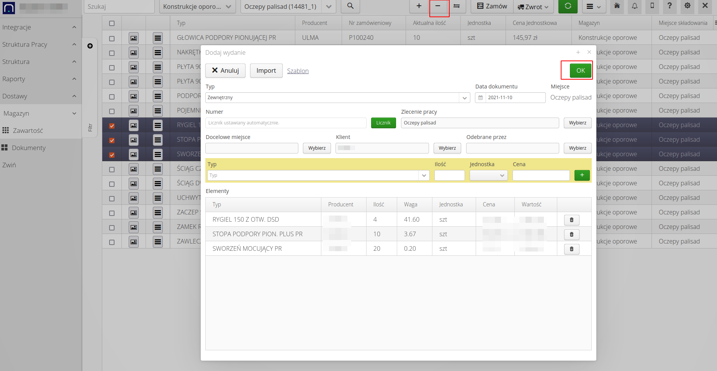Image resolution: width=717 pixels, height=371 pixels.
Task: Open image icon for GŁOWICA PODPORY PIONUJĄCEJ row
Action: click(133, 38)
